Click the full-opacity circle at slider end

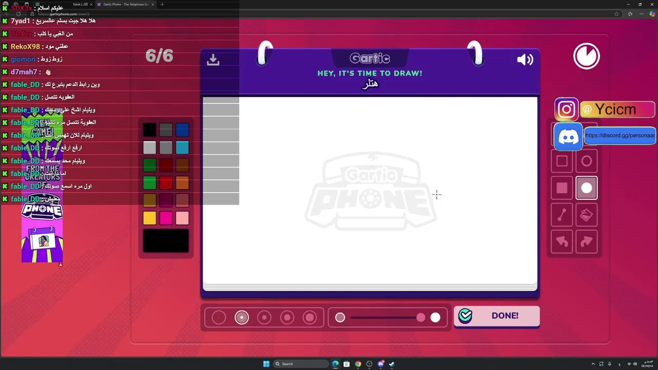(435, 318)
